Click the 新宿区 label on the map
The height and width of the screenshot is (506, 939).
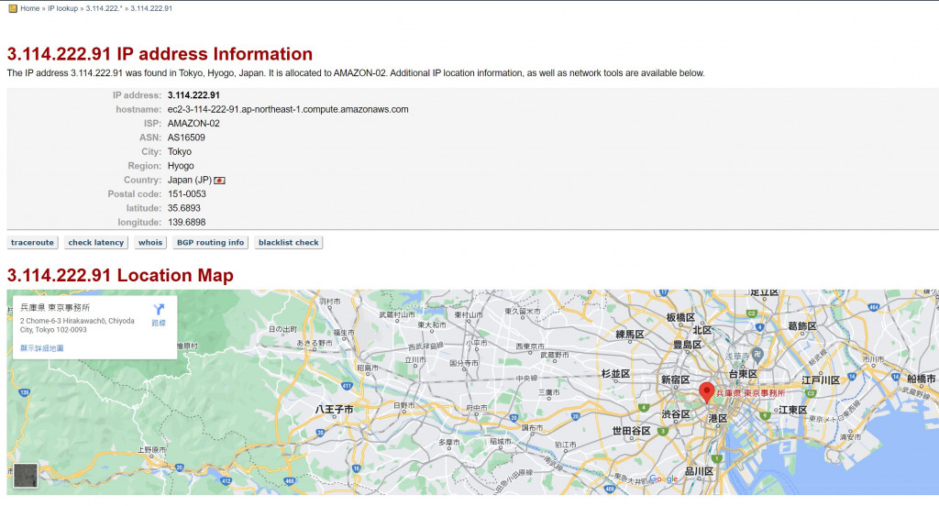click(676, 379)
